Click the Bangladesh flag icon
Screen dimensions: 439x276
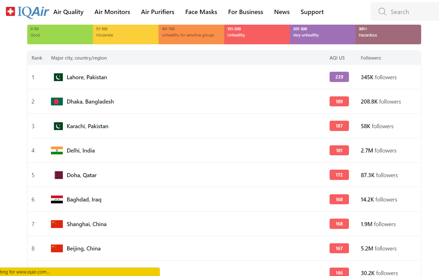pos(57,102)
